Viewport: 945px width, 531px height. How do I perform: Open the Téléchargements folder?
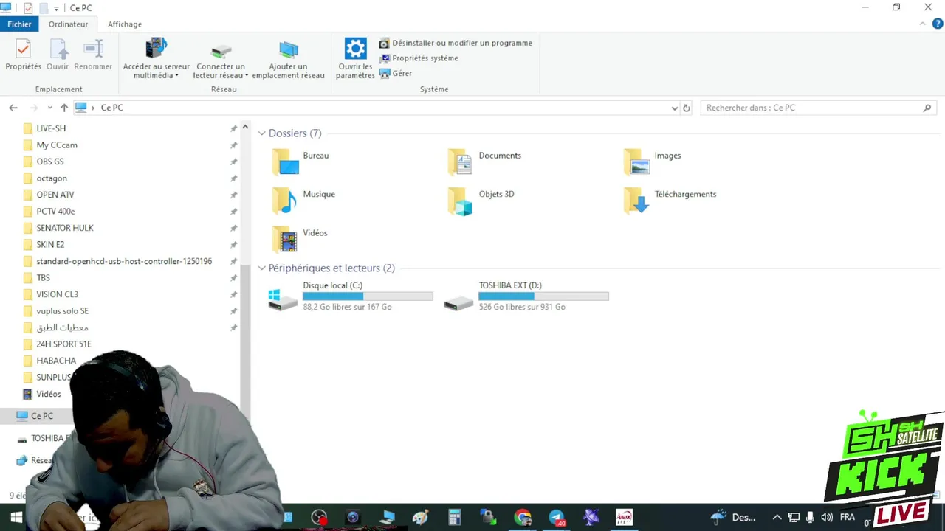tap(670, 200)
